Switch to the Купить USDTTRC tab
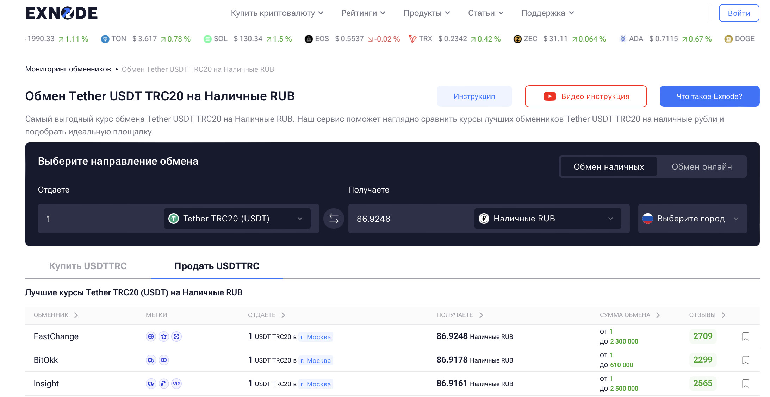The height and width of the screenshot is (397, 770). [x=88, y=266]
